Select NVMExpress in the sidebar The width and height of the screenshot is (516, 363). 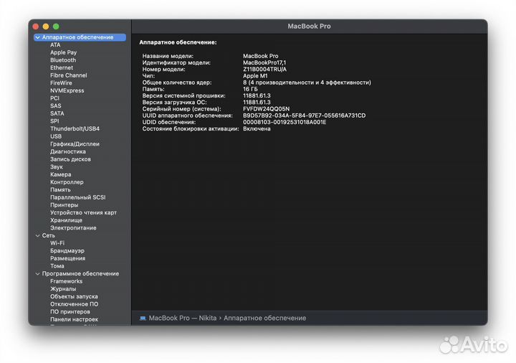(67, 90)
